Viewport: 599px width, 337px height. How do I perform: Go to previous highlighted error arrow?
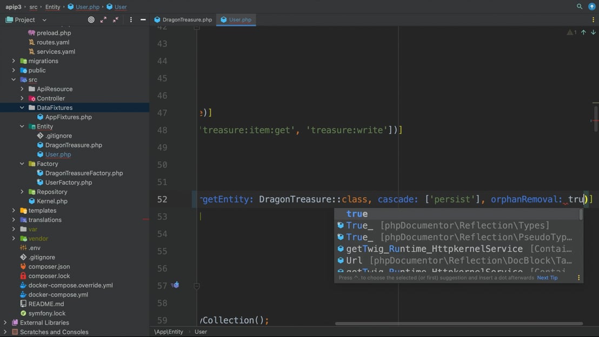point(583,32)
